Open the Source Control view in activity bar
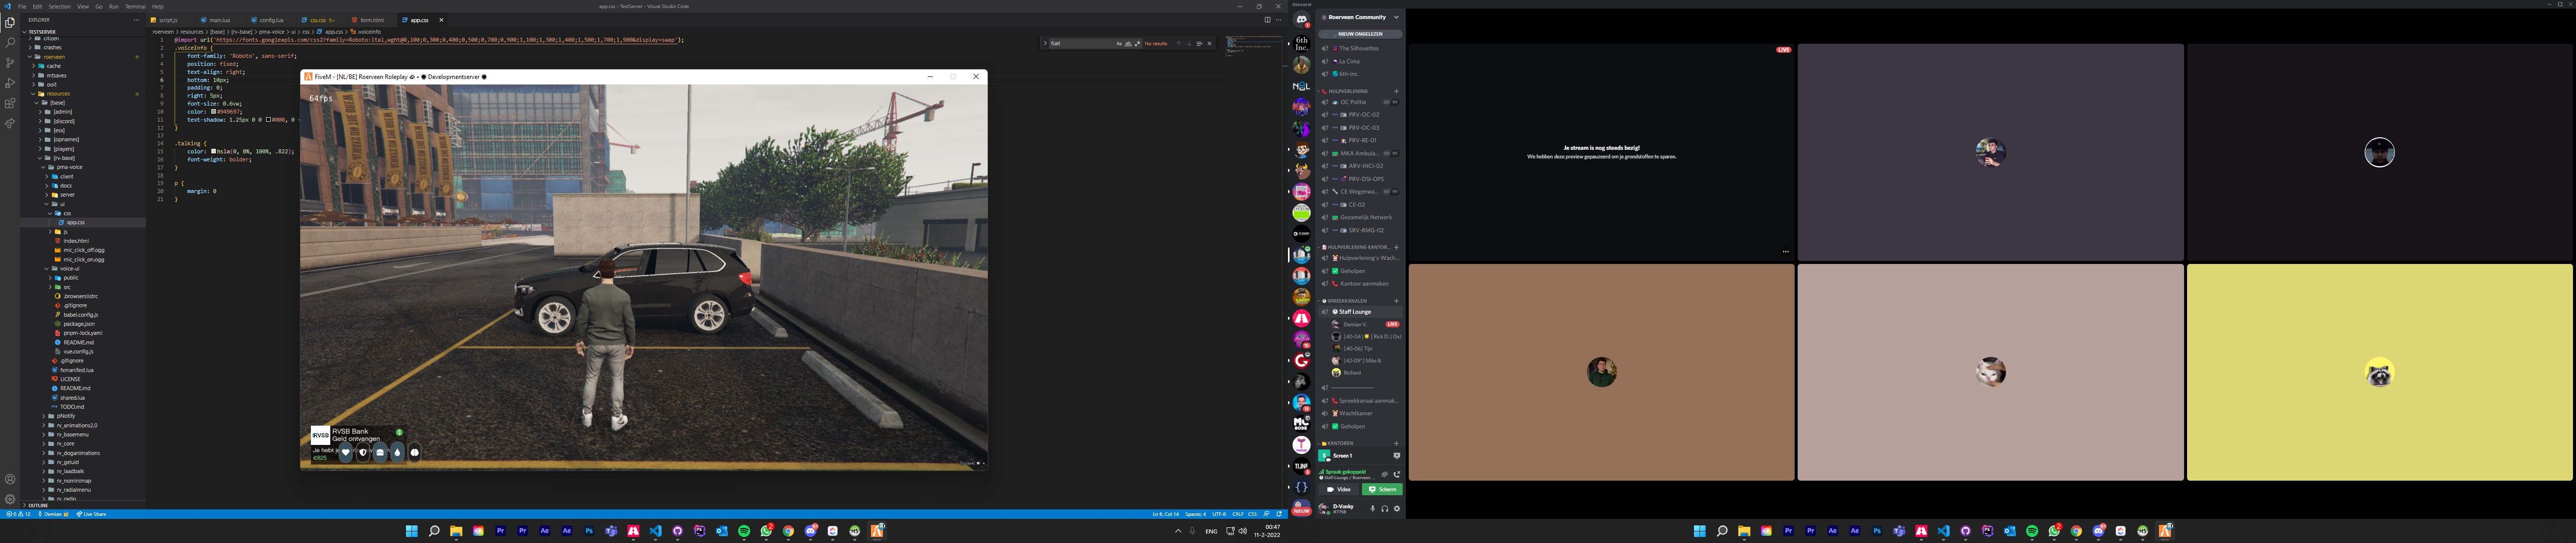 point(10,62)
